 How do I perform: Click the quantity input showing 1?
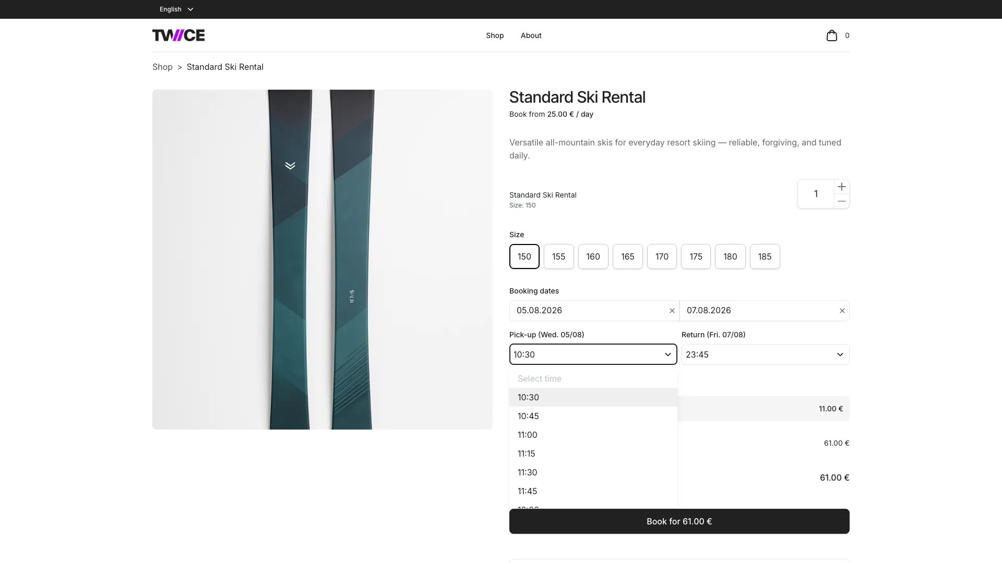tap(816, 194)
